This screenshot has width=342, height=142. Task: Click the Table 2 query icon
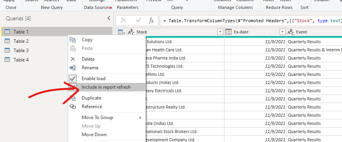pyautogui.click(x=7, y=41)
